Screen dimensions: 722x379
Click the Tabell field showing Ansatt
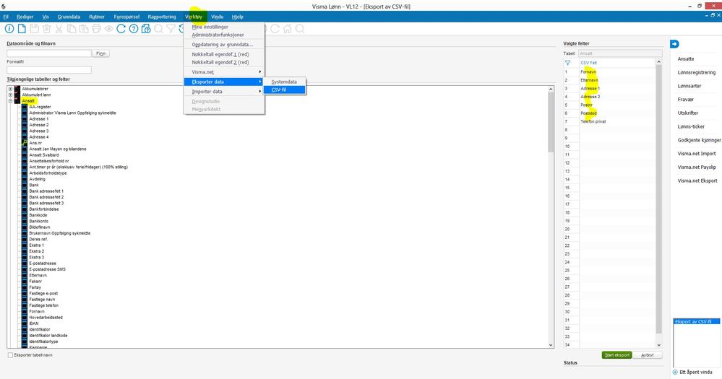click(x=620, y=53)
